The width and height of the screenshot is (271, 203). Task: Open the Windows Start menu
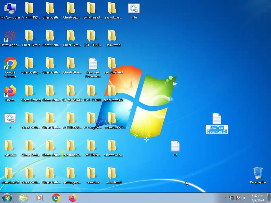pyautogui.click(x=7, y=198)
